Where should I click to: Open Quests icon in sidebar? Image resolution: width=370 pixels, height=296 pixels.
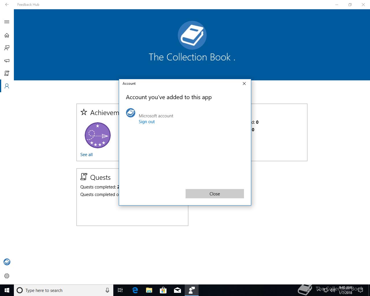pos(7,73)
